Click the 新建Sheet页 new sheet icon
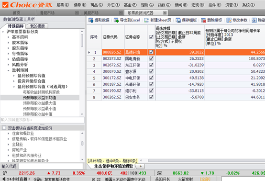This screenshot has width=265, height=181. click(146, 20)
